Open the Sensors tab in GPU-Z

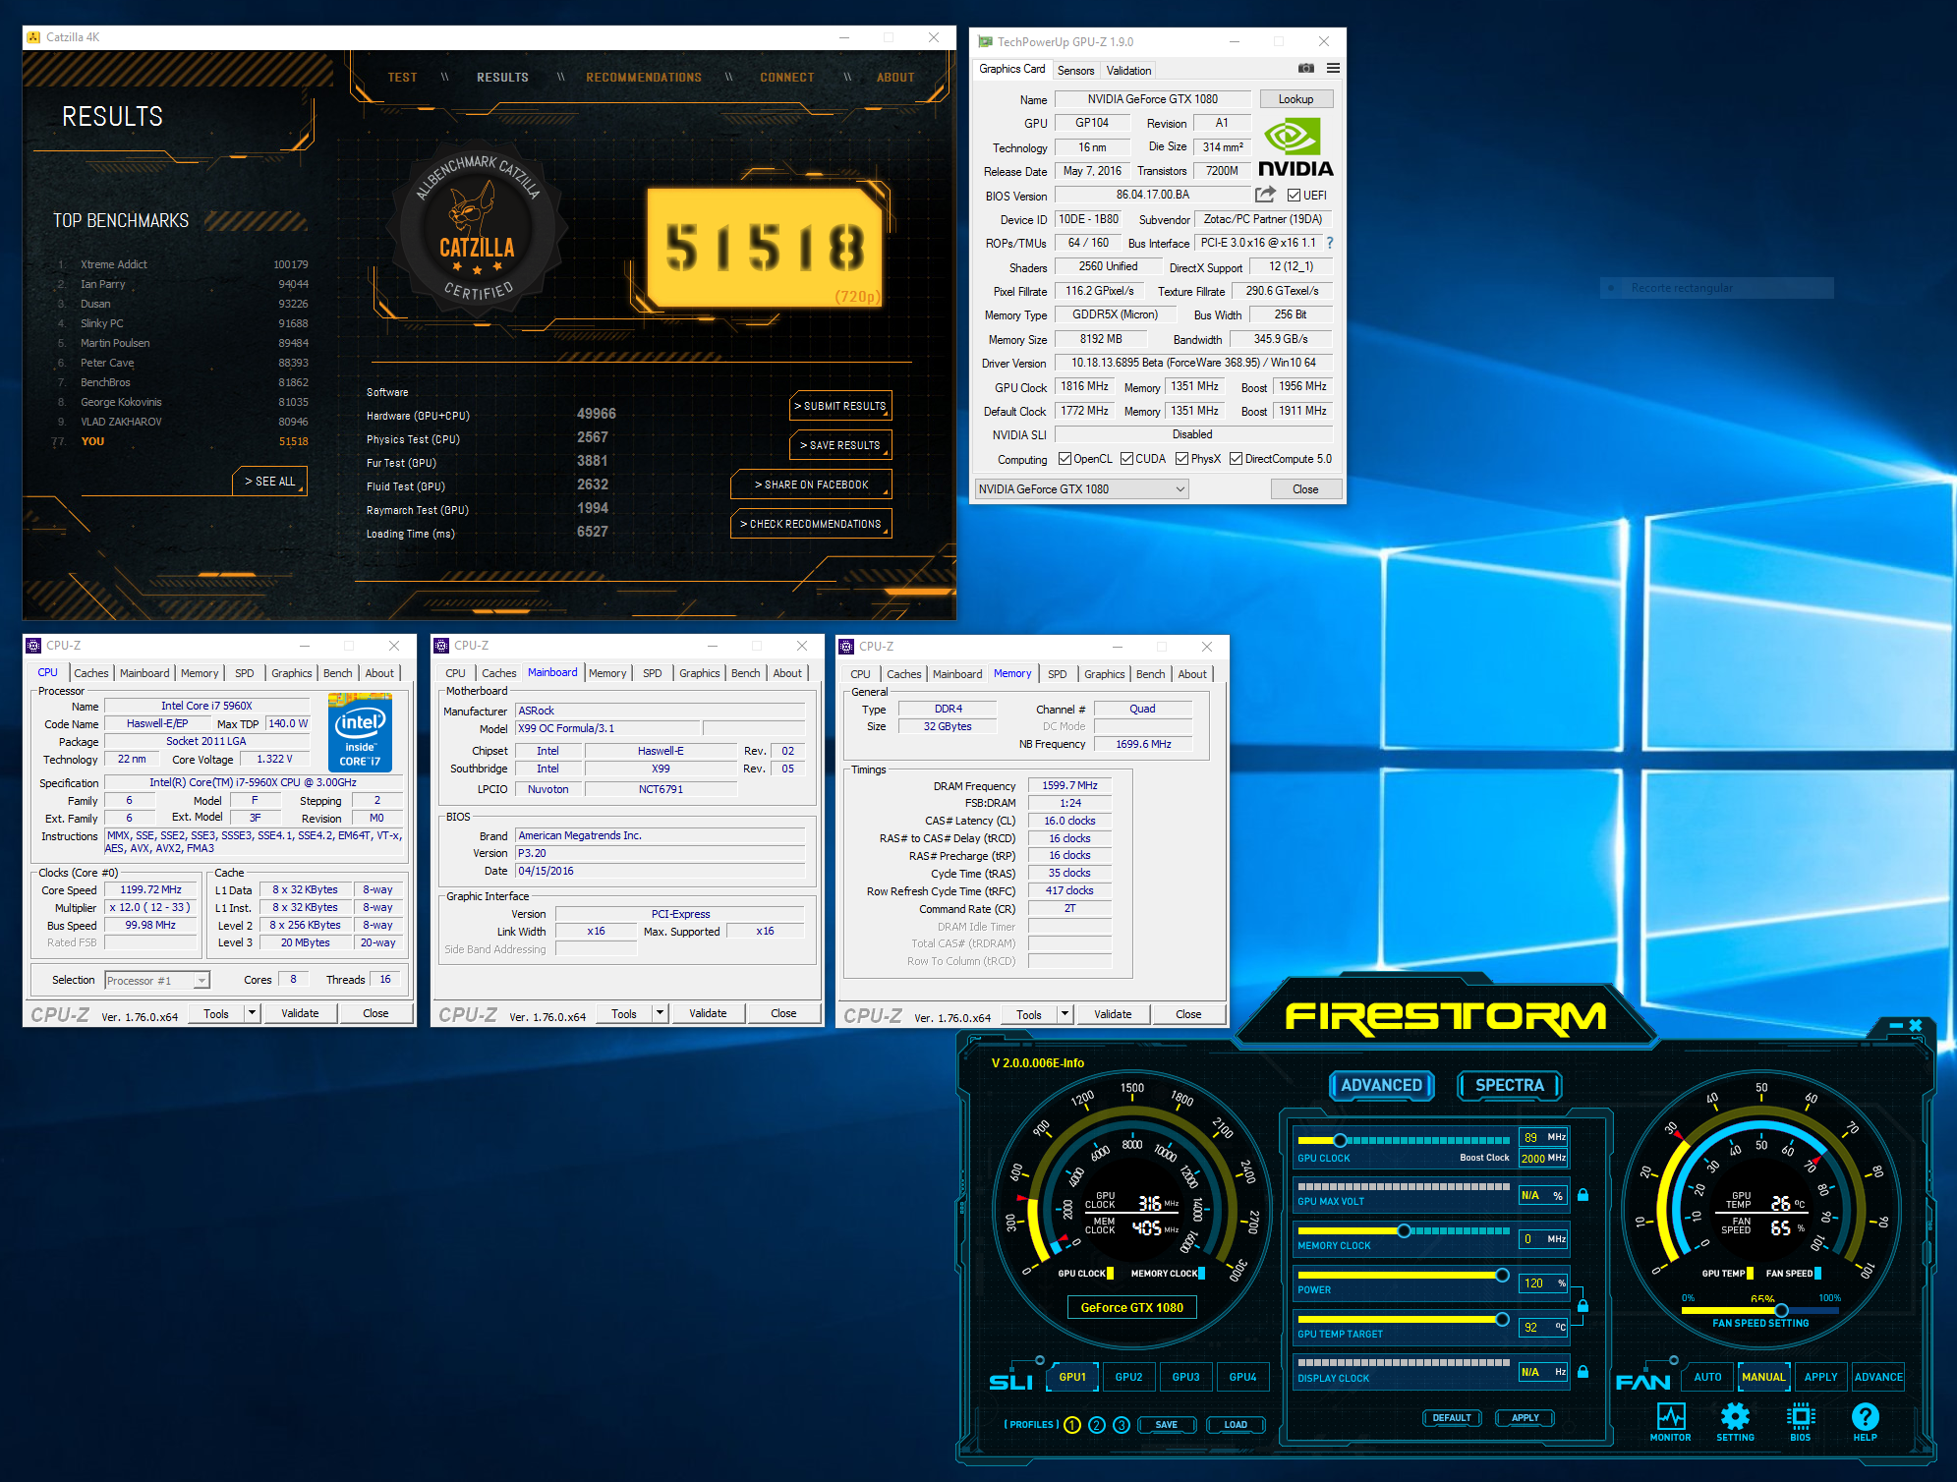(1075, 71)
